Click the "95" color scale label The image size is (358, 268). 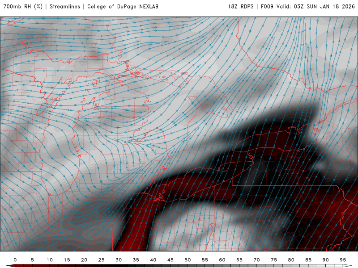[x=343, y=260]
